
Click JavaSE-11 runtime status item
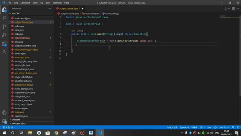click(x=224, y=128)
